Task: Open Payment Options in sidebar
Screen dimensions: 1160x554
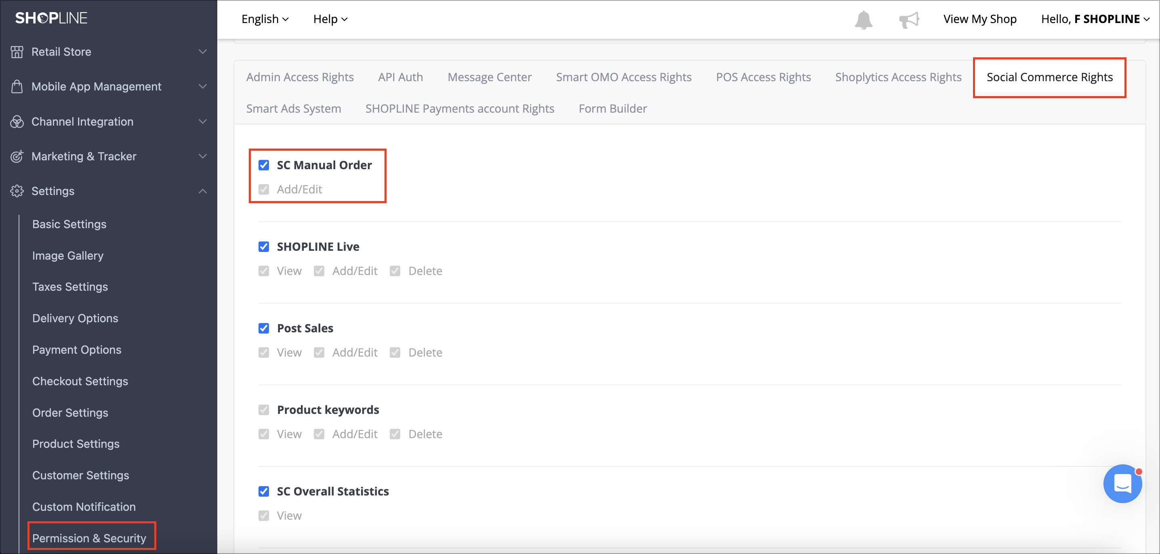Action: coord(77,350)
